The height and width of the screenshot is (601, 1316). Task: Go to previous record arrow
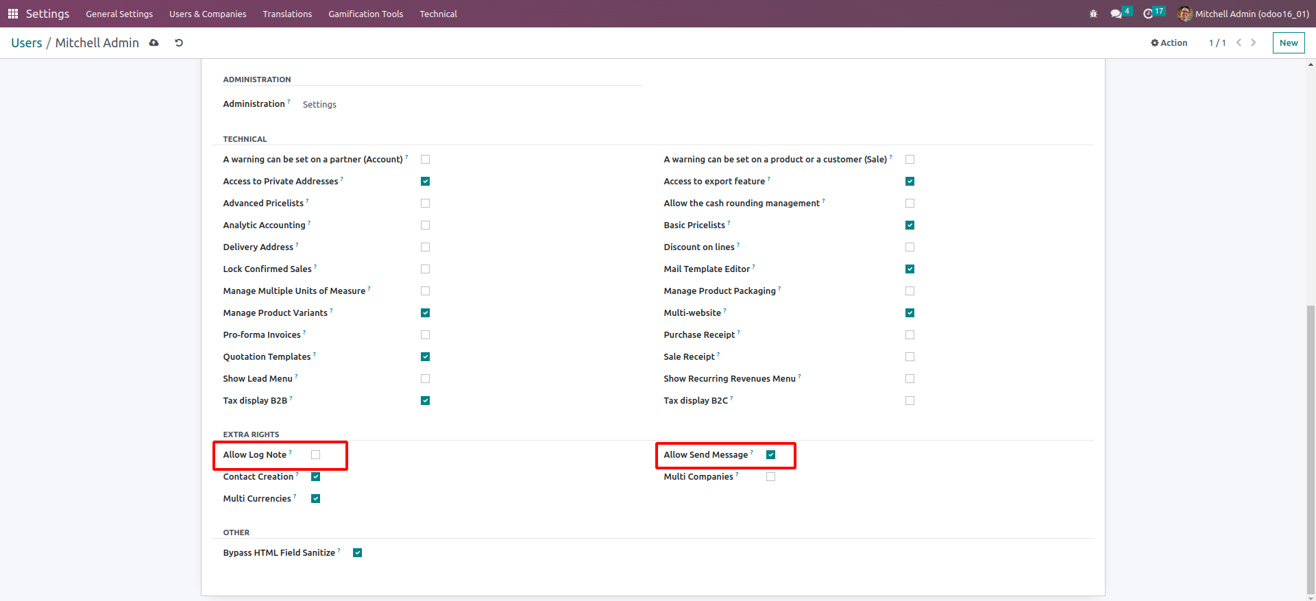pyautogui.click(x=1239, y=42)
